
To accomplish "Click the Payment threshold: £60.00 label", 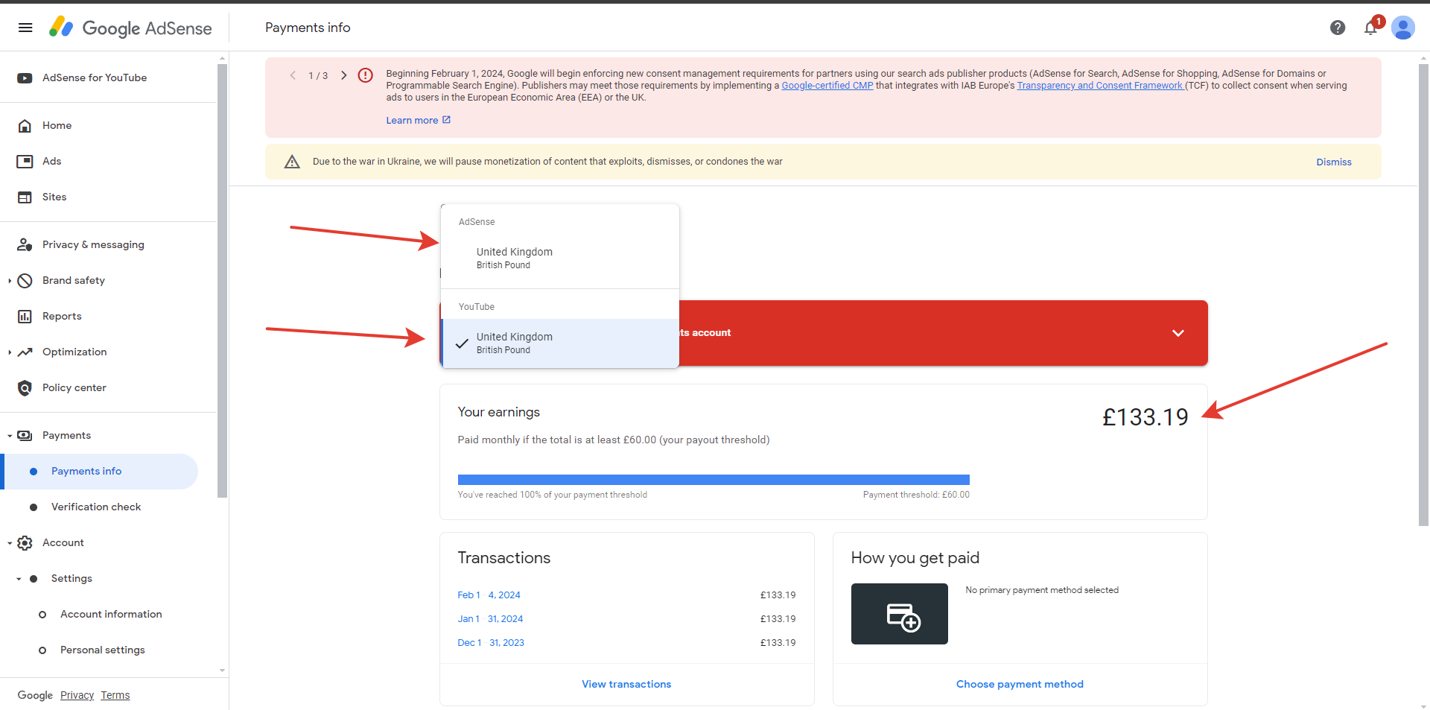I will (x=916, y=495).
